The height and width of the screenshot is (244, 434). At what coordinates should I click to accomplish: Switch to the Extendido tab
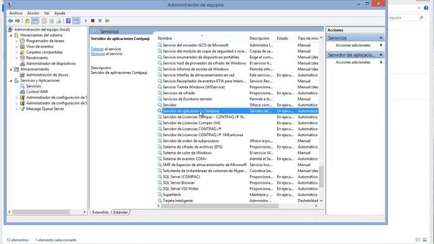[100, 212]
